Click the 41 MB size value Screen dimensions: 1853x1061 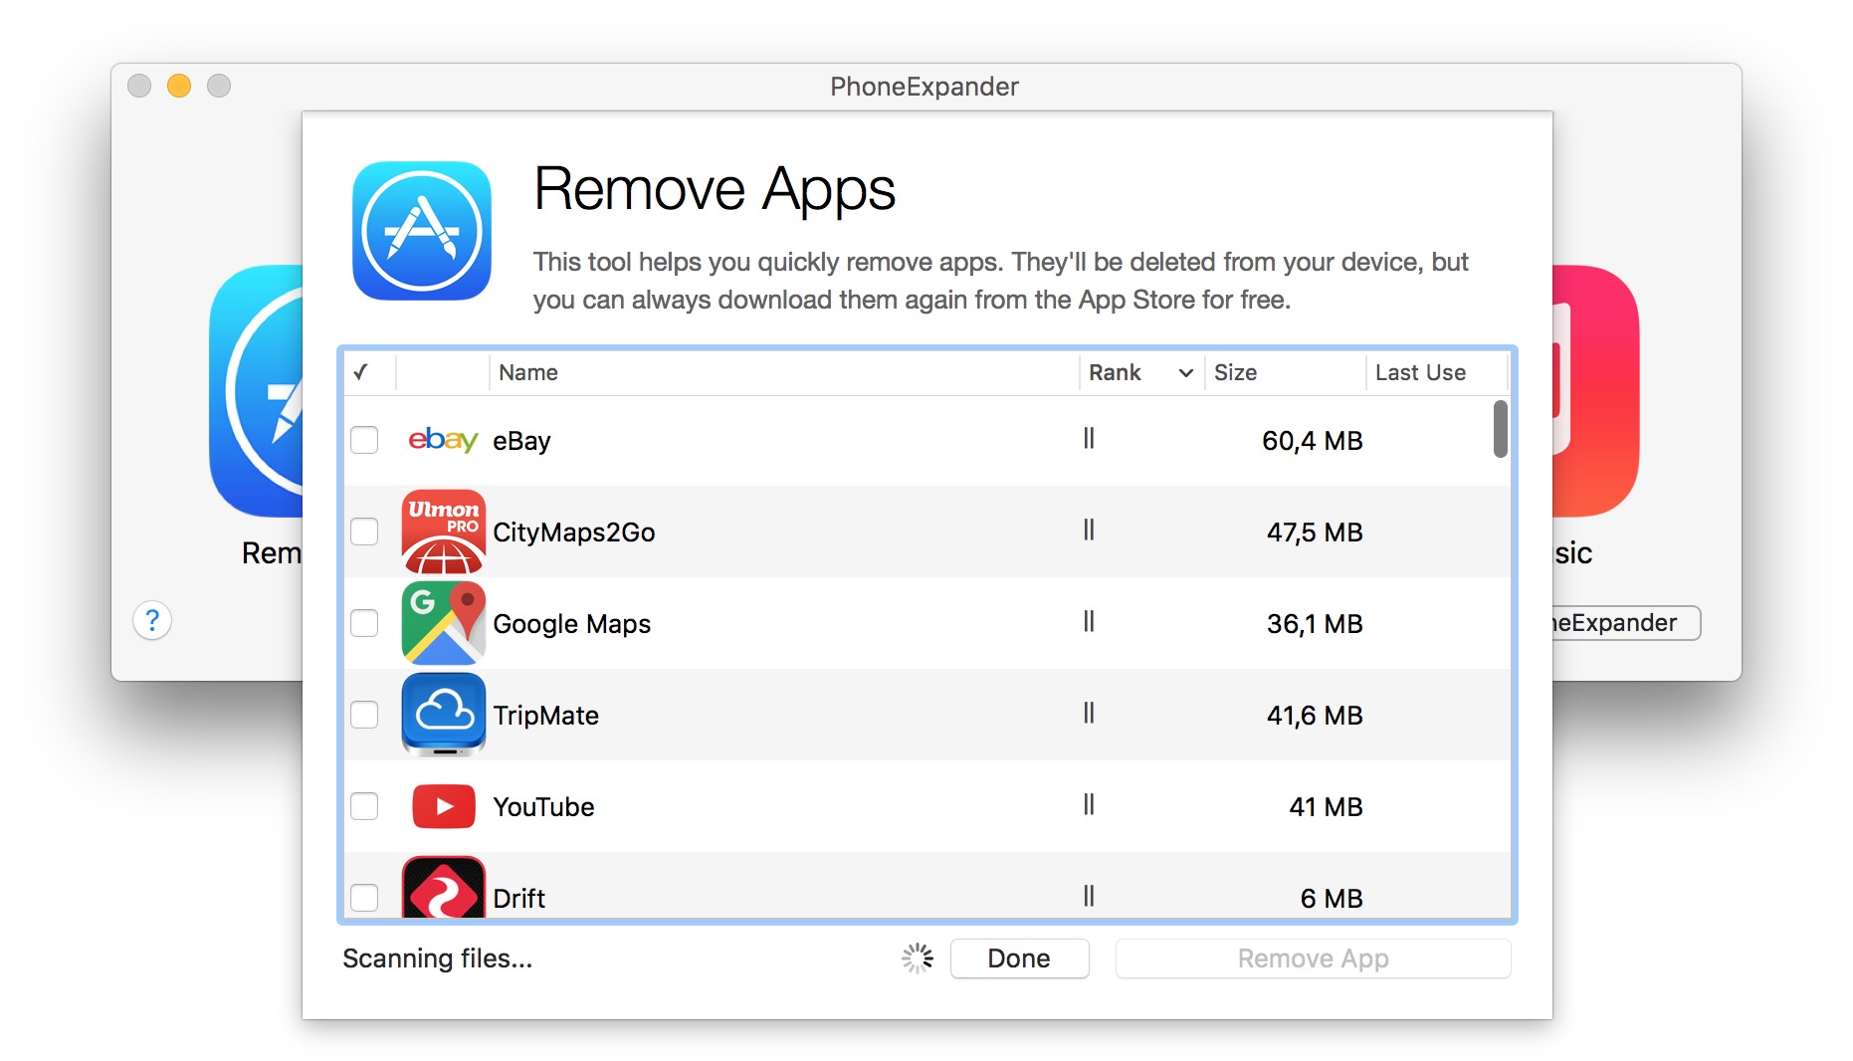pos(1326,807)
